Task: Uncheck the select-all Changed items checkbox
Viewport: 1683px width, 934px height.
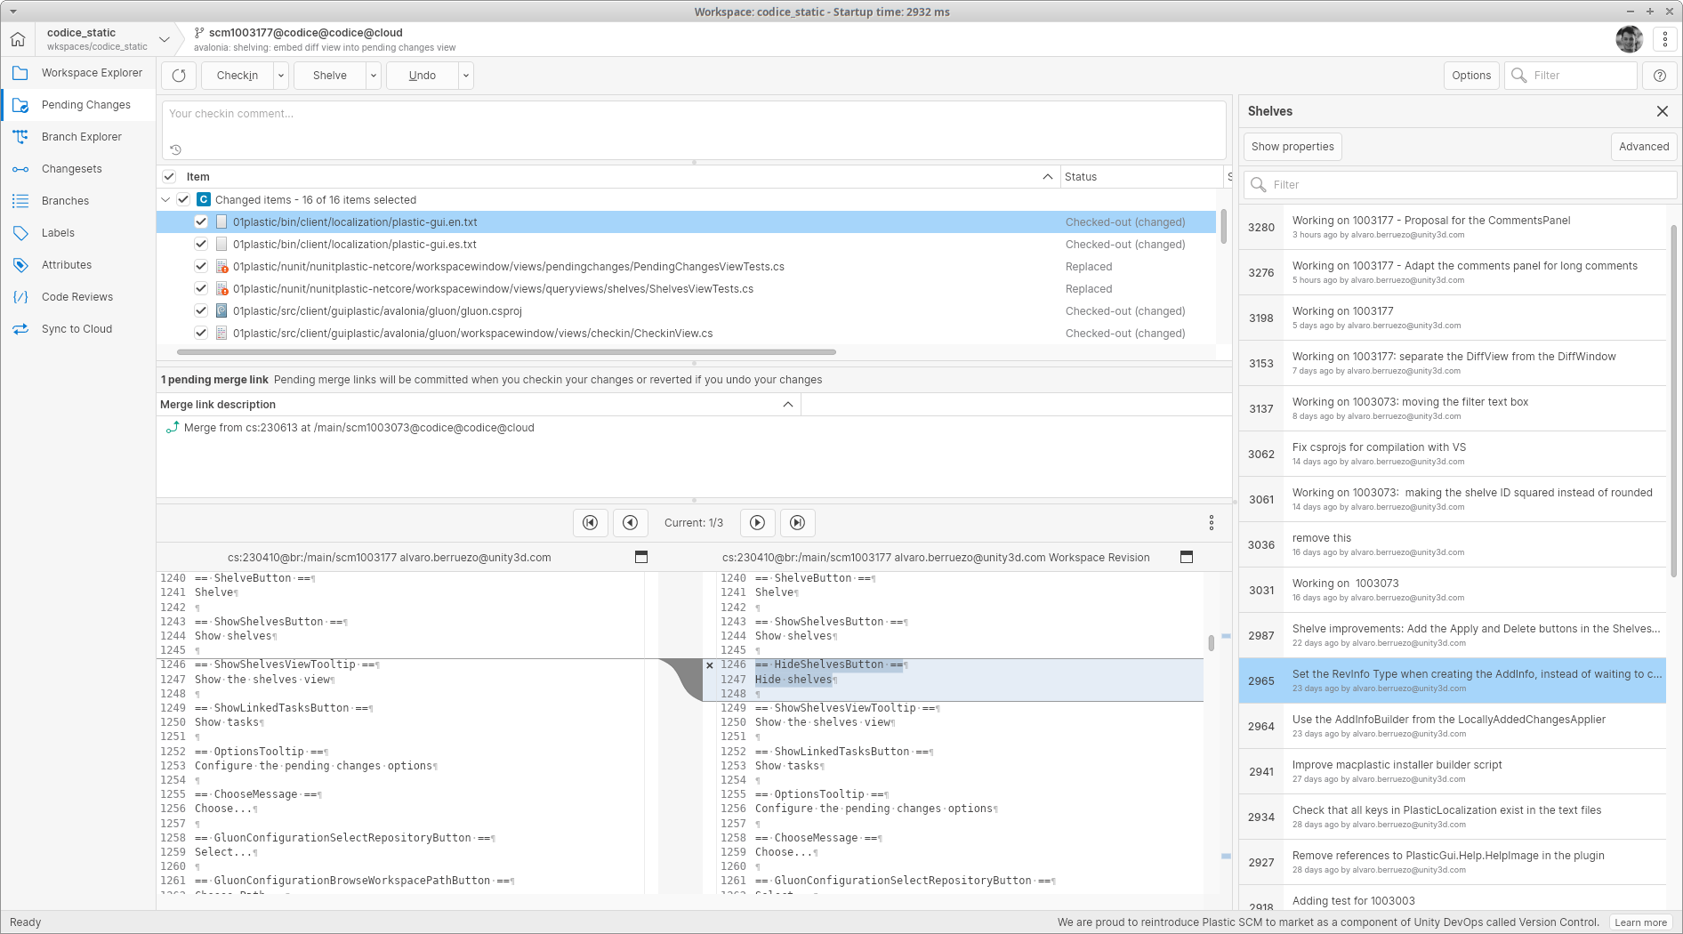Action: (x=184, y=199)
